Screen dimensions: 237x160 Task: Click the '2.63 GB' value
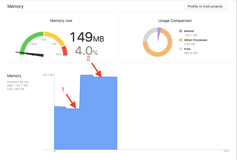190,44
